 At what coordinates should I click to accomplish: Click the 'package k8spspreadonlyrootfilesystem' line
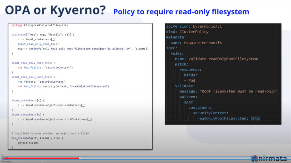coord(40,25)
